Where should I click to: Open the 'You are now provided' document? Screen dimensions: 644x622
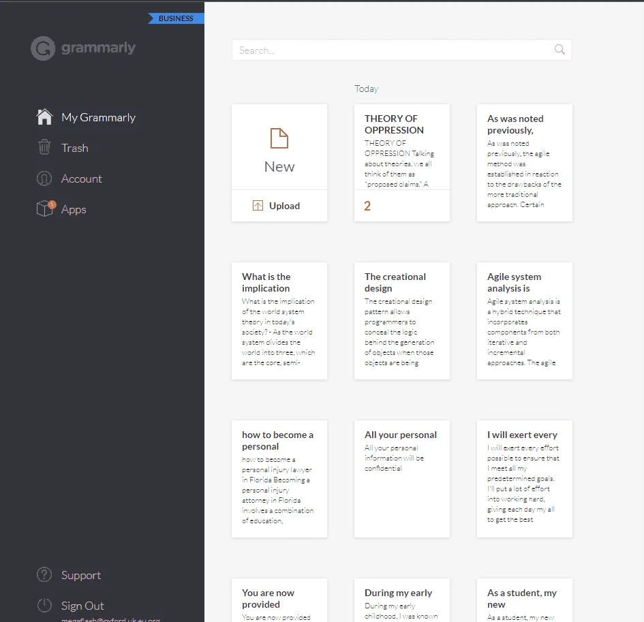point(279,600)
